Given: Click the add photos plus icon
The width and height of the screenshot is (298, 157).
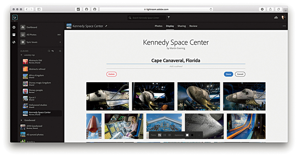Looking at the screenshot, I should pyautogui.click(x=14, y=27).
